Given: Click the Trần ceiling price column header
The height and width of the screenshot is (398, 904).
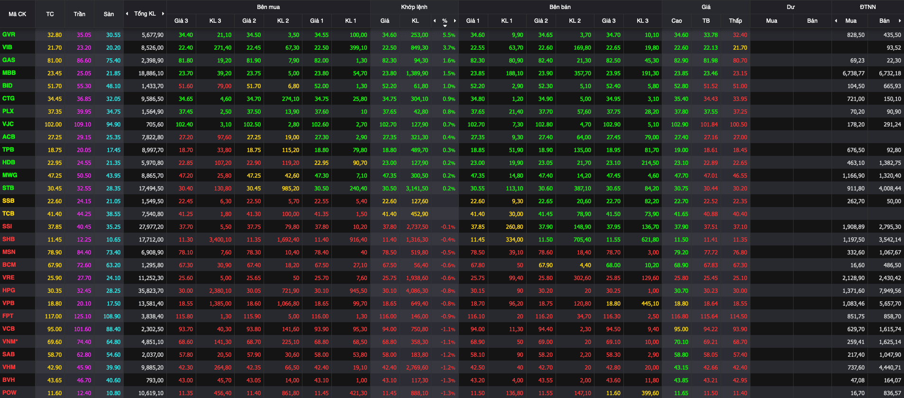Looking at the screenshot, I should (80, 14).
